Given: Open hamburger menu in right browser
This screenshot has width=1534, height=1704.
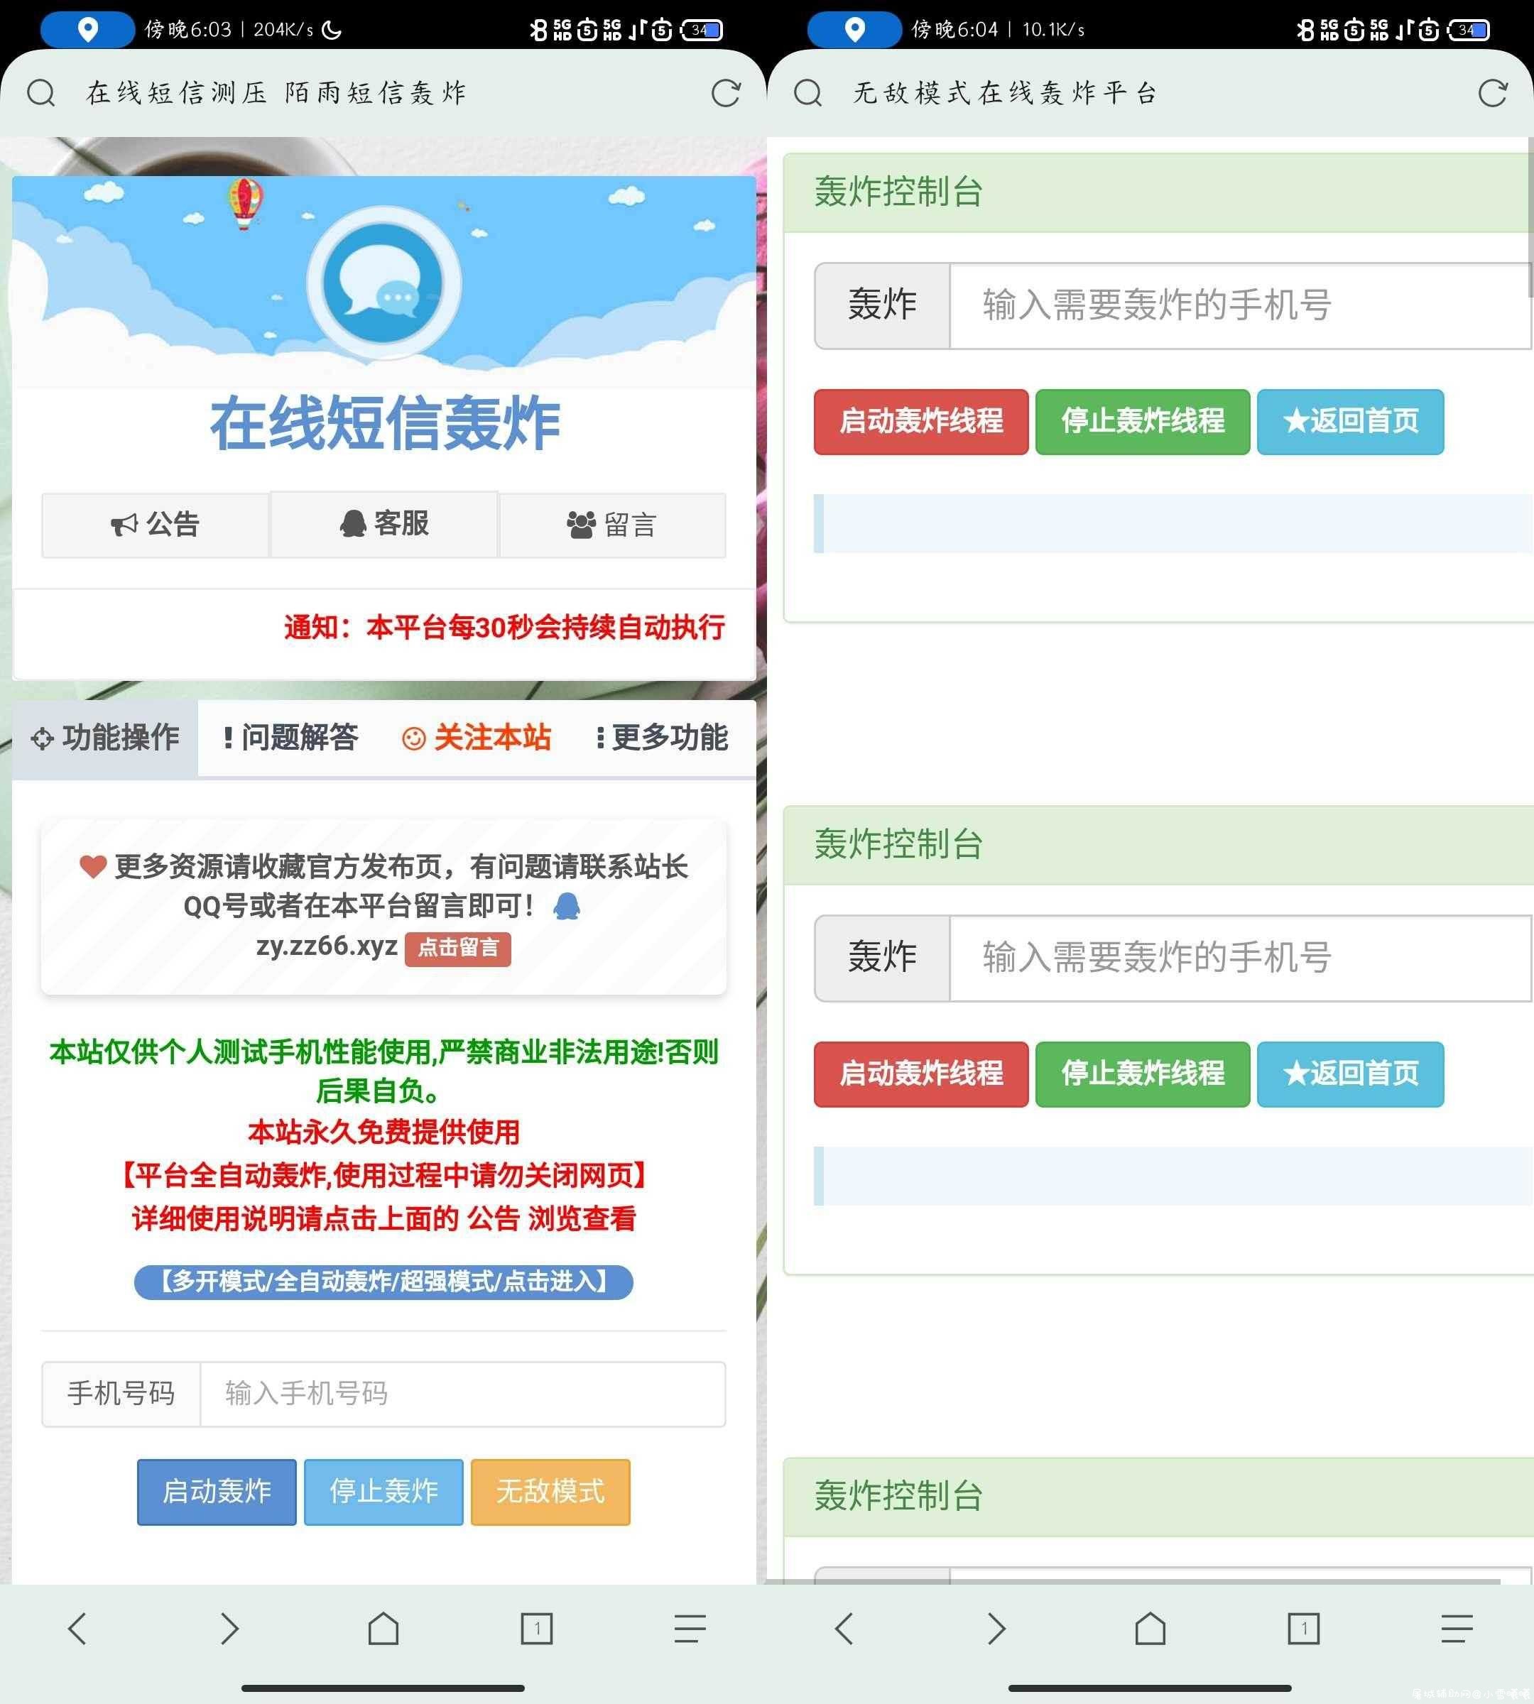Looking at the screenshot, I should click(1457, 1629).
